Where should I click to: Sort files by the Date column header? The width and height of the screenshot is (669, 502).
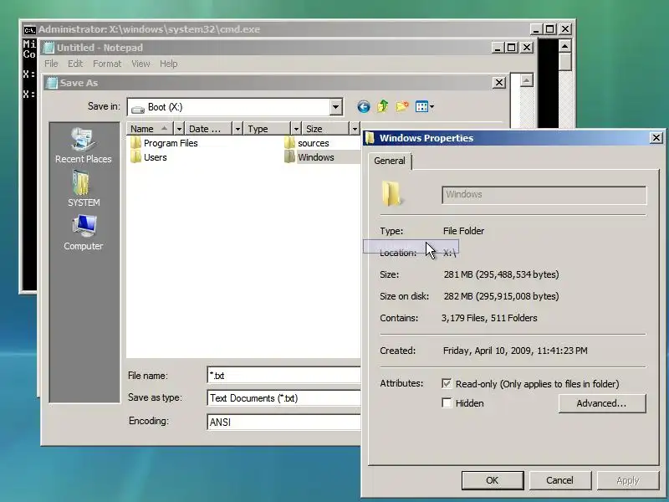click(208, 129)
